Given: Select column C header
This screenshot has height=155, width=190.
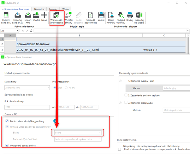Looking at the screenshot, I should (164, 35).
